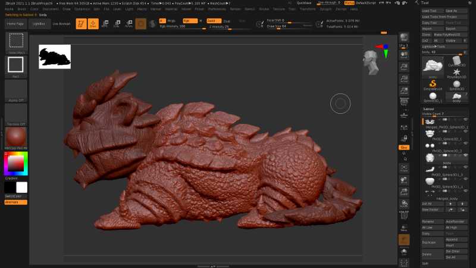Pick the Cylinder3D tool
The height and width of the screenshot is (268, 476).
458,61
